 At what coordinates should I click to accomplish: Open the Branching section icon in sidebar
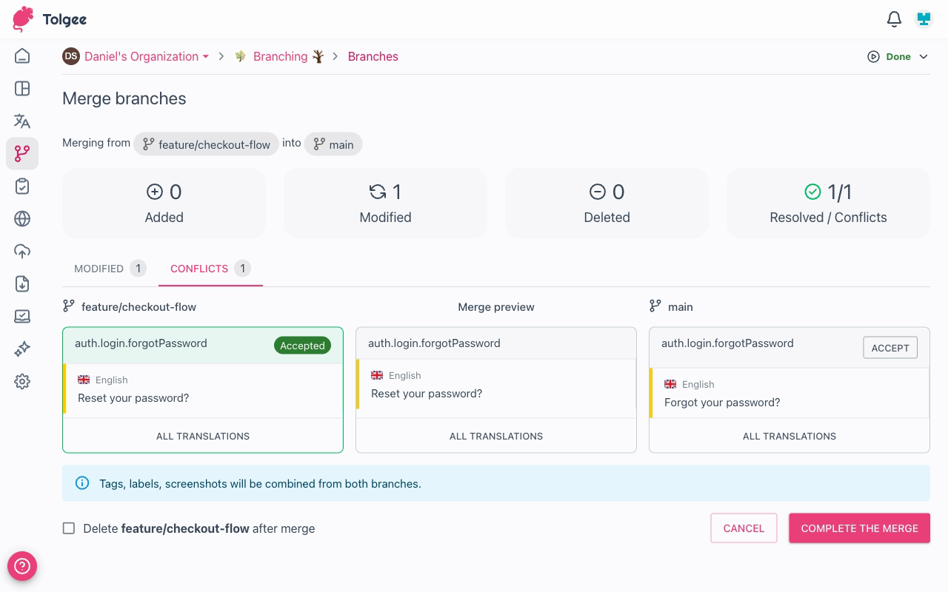tap(21, 153)
